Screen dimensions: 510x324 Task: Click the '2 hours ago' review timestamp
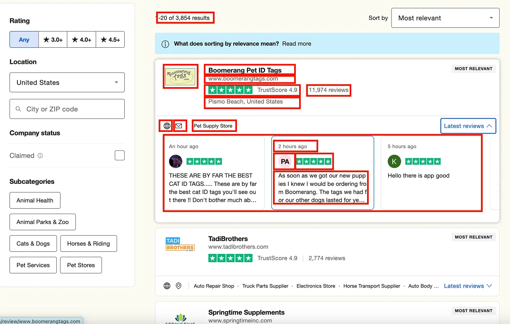[x=292, y=146]
